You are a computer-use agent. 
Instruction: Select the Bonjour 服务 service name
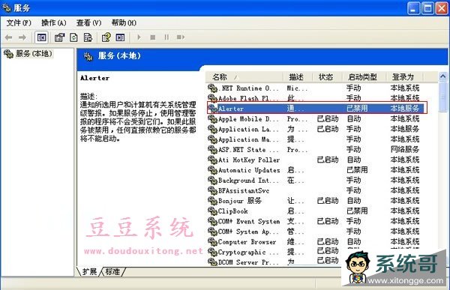(240, 201)
